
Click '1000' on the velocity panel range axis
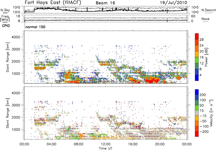coord(16,129)
